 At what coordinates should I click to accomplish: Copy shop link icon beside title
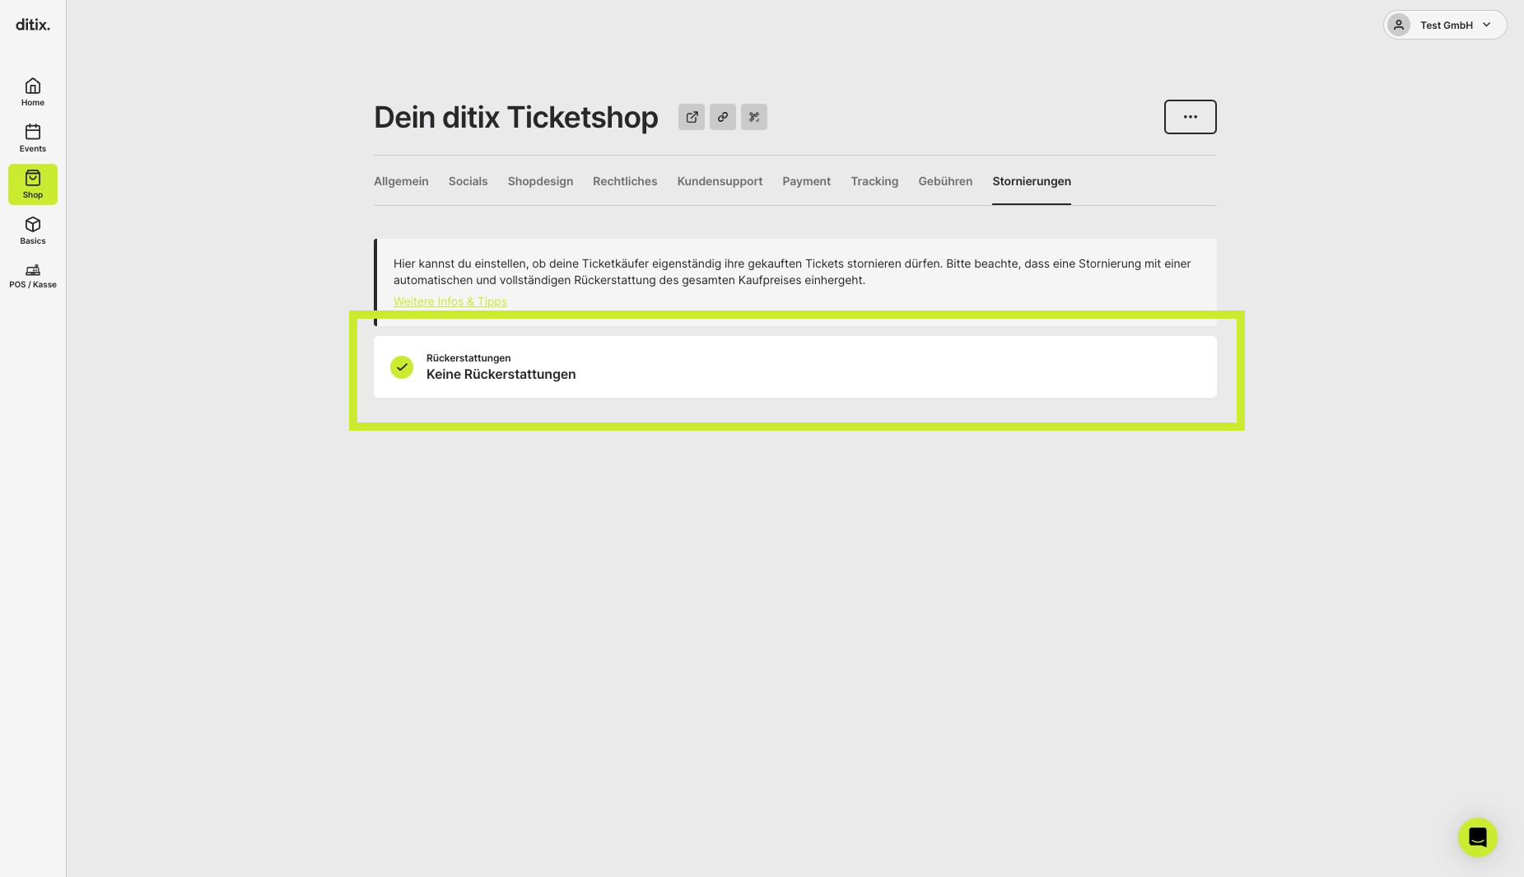click(x=723, y=117)
